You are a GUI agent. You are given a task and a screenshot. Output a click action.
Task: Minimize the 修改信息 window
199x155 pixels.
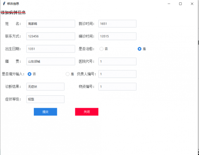(169, 4)
